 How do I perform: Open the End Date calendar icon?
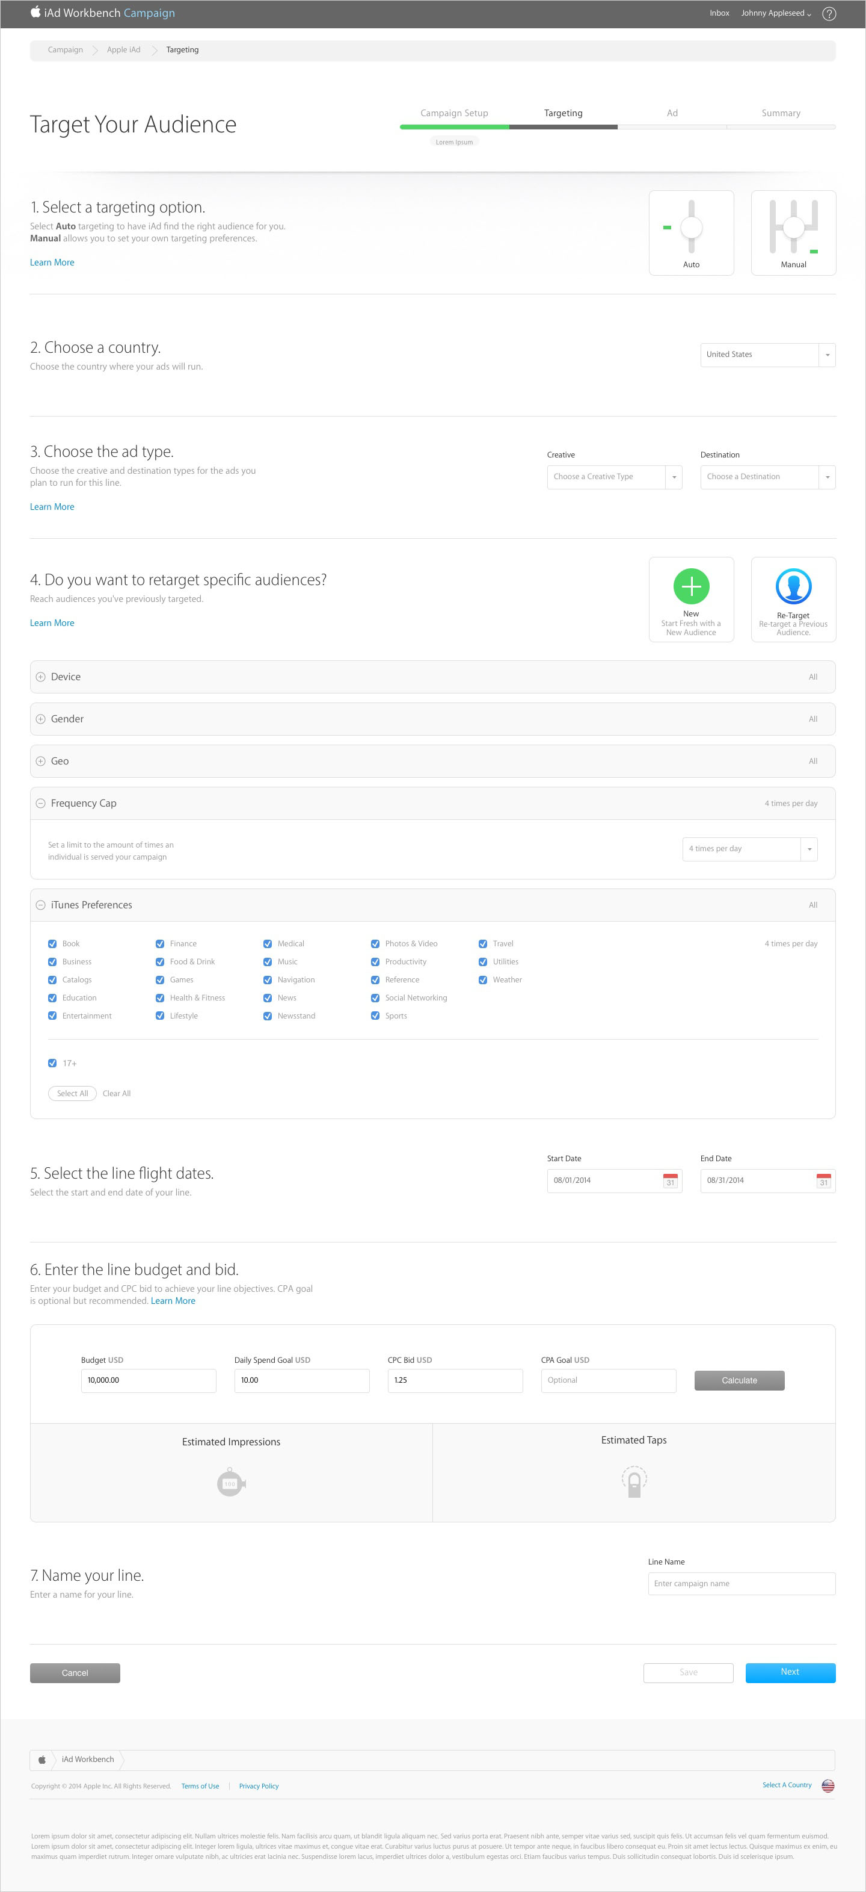click(x=823, y=1180)
